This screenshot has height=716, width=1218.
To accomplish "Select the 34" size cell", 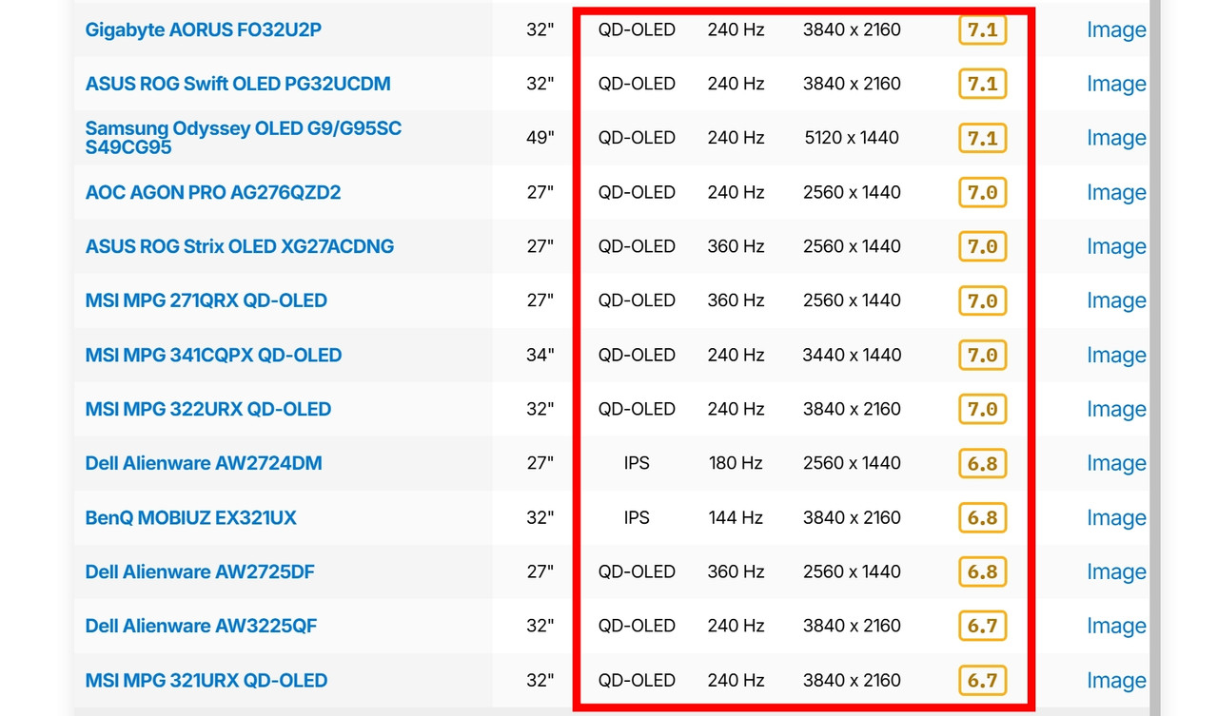I will pyautogui.click(x=540, y=355).
